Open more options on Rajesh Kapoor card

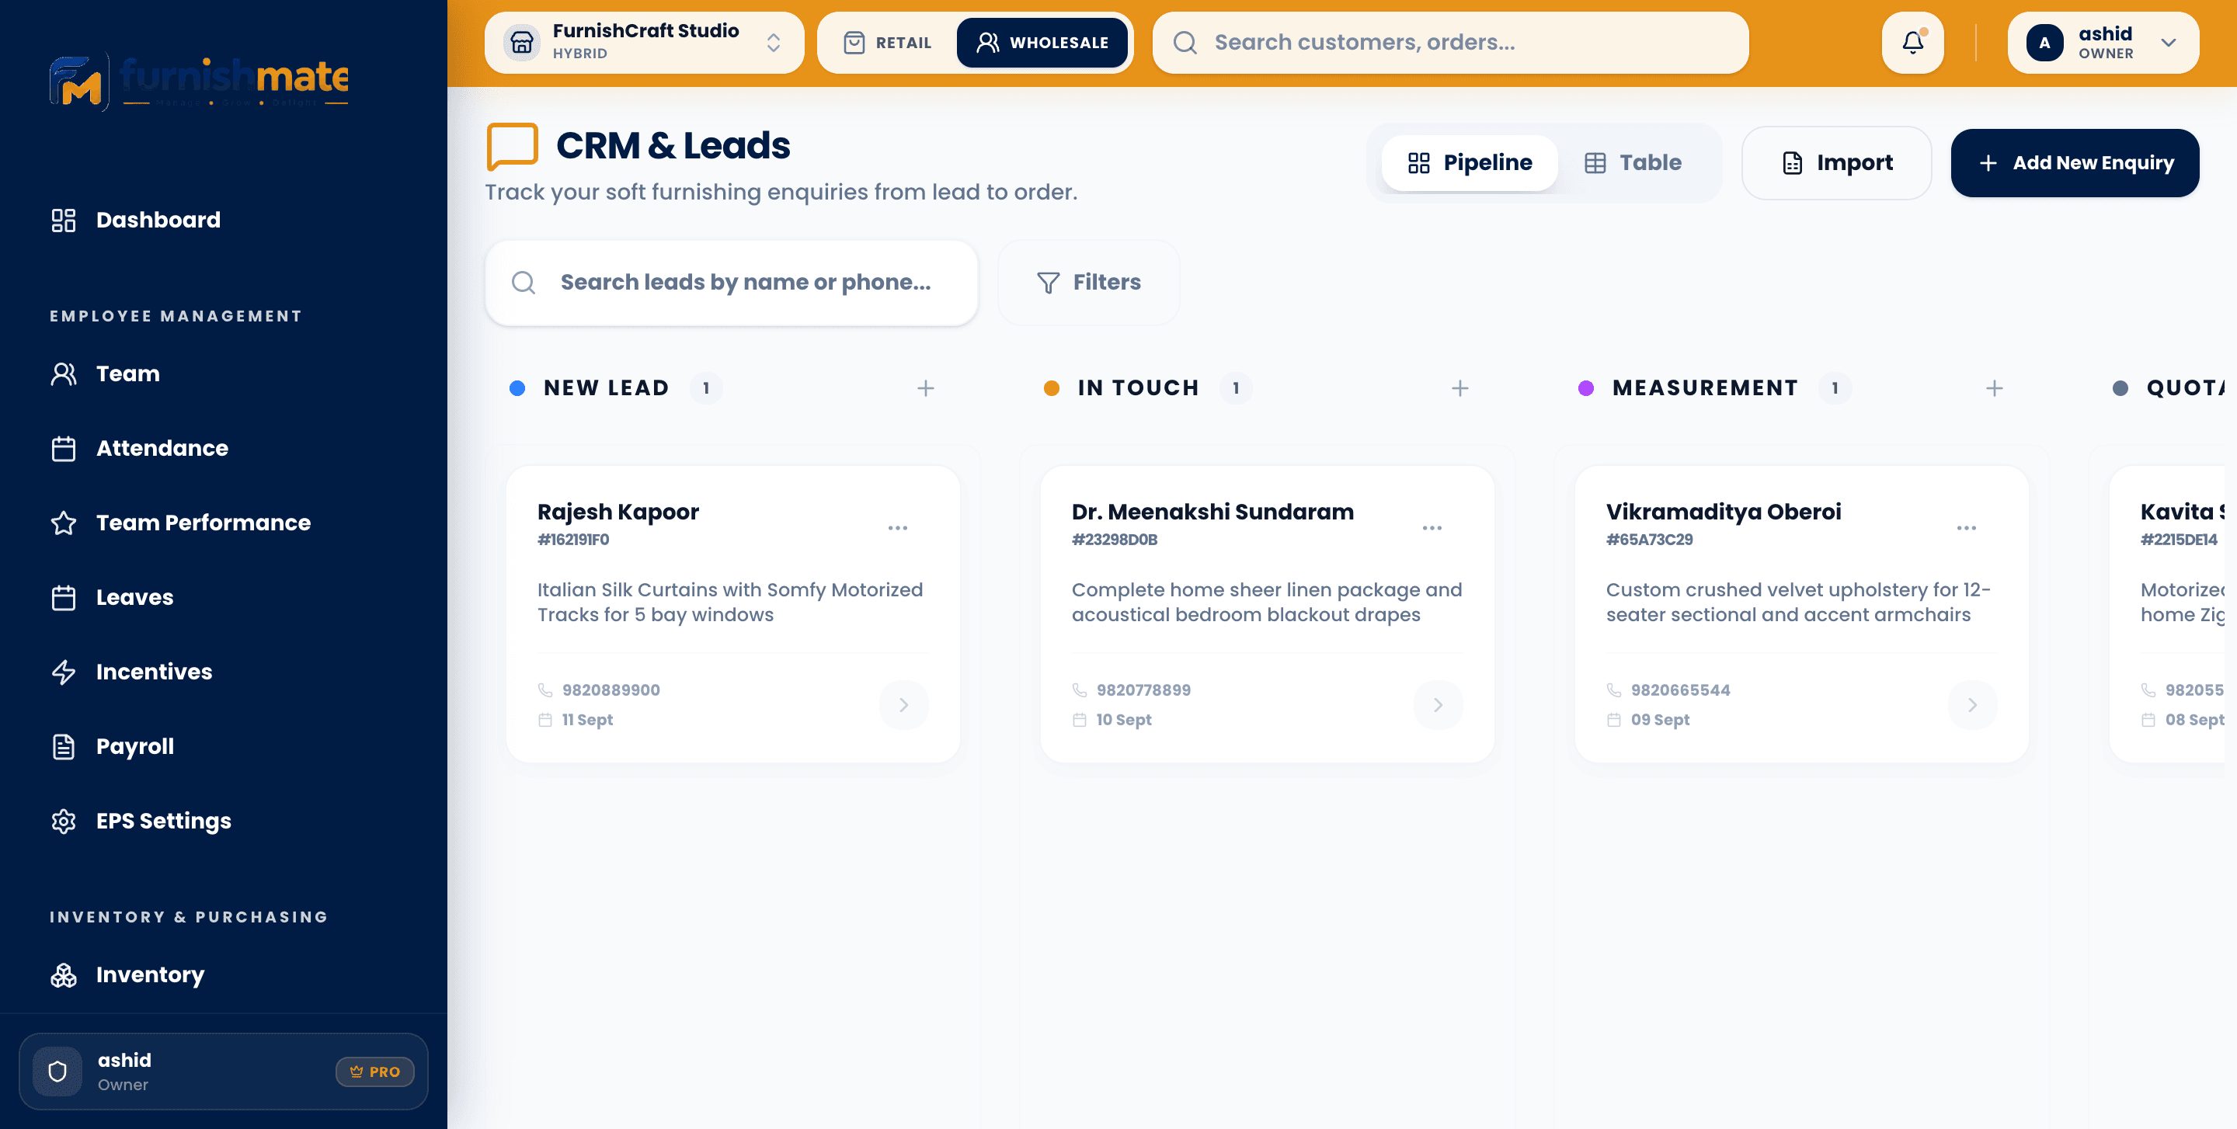[898, 528]
